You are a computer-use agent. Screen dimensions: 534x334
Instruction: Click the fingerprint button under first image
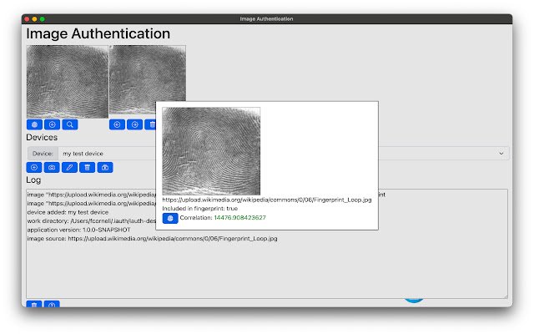(x=34, y=124)
